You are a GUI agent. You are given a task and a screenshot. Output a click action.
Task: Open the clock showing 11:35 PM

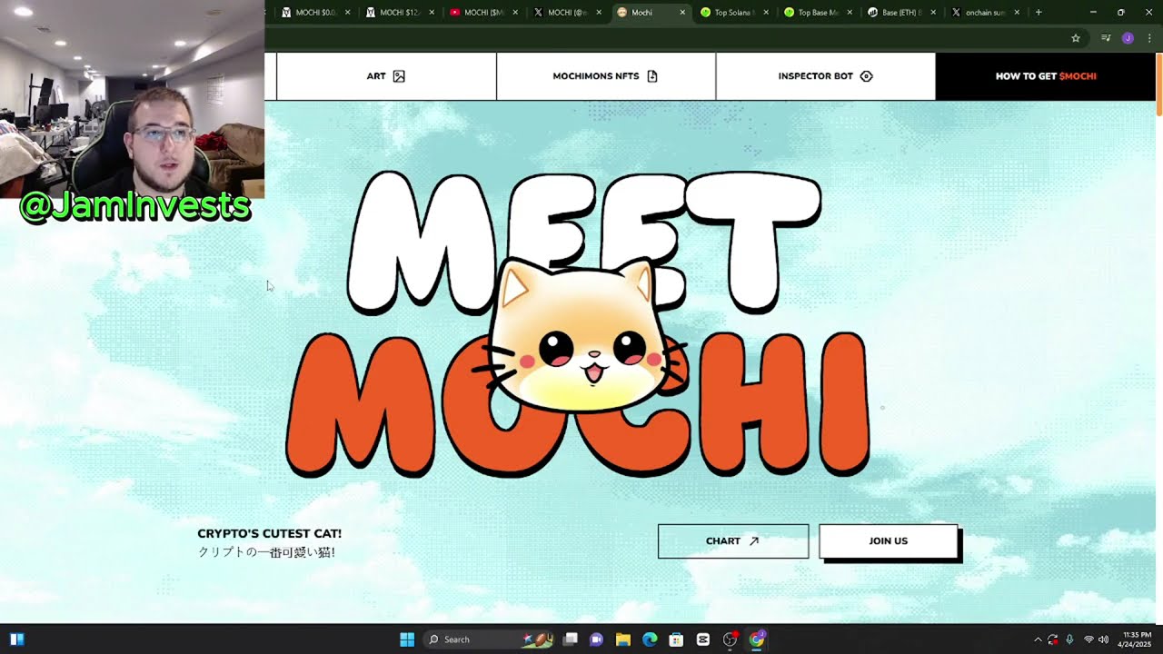1137,639
